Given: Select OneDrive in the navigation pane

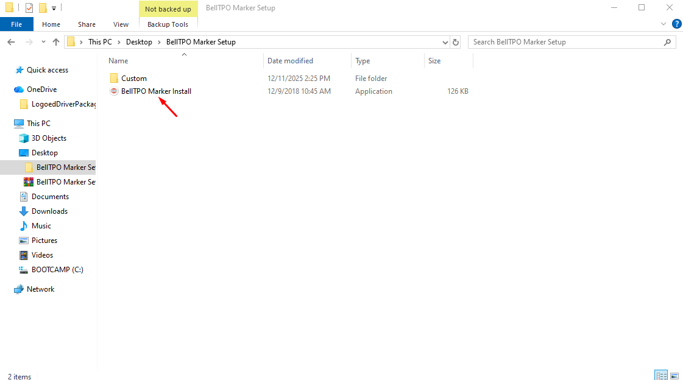Looking at the screenshot, I should (x=41, y=90).
